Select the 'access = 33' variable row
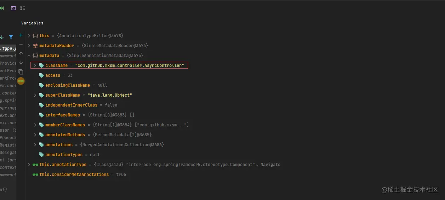The width and height of the screenshot is (445, 200). pos(235,75)
